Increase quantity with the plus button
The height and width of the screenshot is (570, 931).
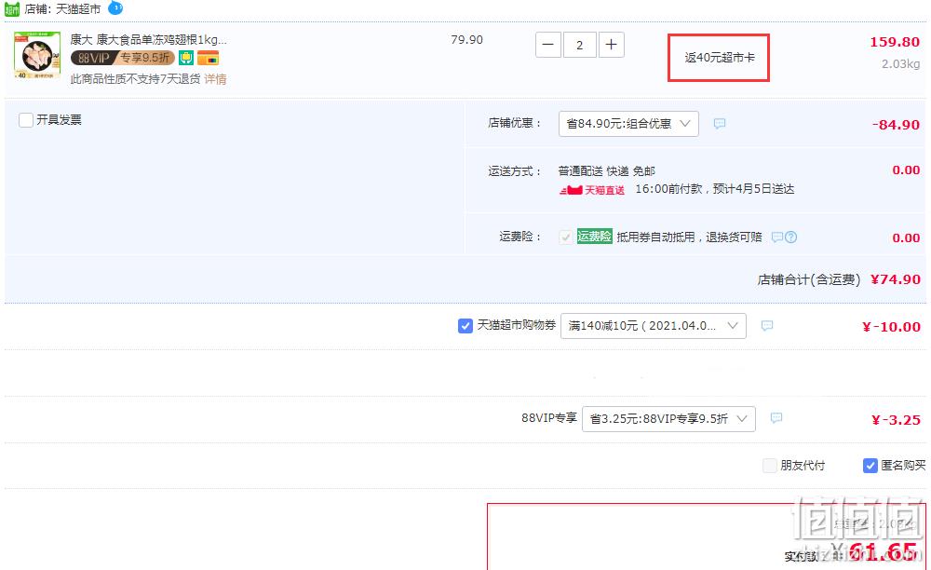tap(611, 45)
